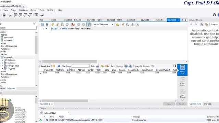Click insert new row icon
The width and height of the screenshot is (219, 123).
pos(102,66)
